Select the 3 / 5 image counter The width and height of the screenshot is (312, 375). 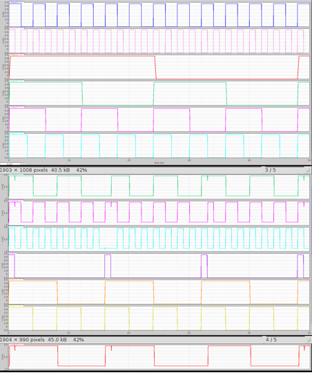271,170
